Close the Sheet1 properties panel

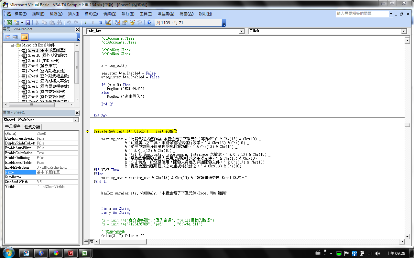77,113
